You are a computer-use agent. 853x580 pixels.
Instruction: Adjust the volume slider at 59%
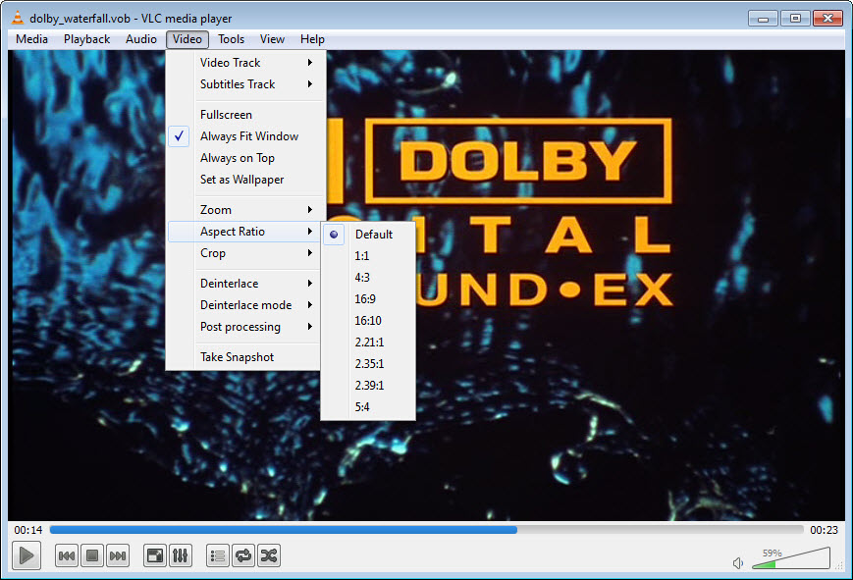pyautogui.click(x=791, y=558)
